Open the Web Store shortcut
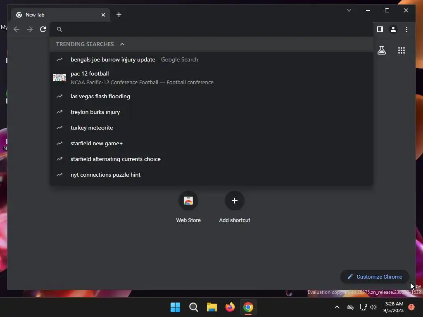This screenshot has height=317, width=423. [x=188, y=207]
